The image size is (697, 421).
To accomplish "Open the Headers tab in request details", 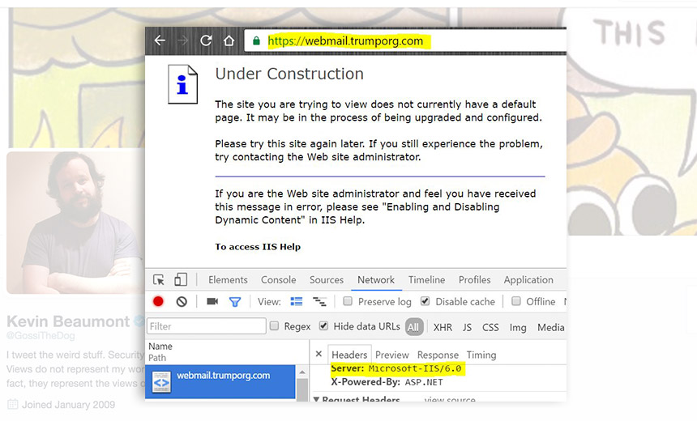I will (x=349, y=355).
